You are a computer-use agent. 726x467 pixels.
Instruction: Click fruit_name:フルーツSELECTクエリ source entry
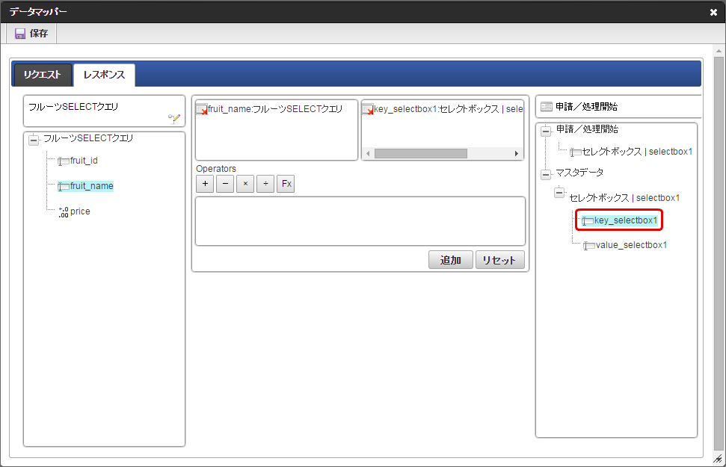tap(275, 109)
